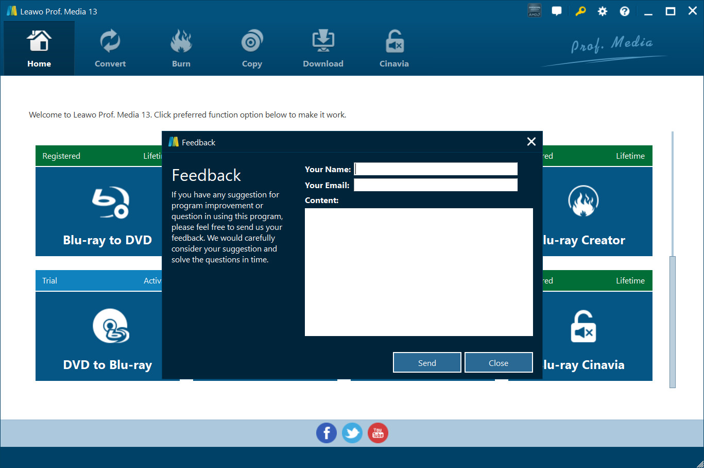Focus the Your Name field
Viewport: 704px width, 468px height.
(x=436, y=169)
